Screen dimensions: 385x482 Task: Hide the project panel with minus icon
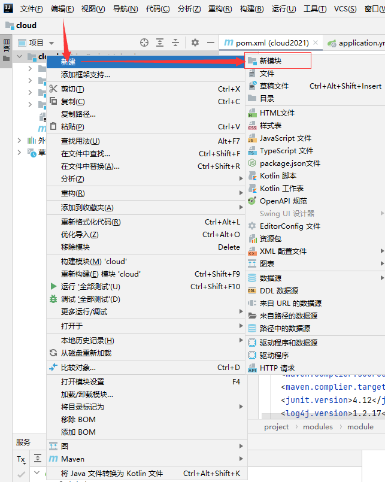point(211,43)
